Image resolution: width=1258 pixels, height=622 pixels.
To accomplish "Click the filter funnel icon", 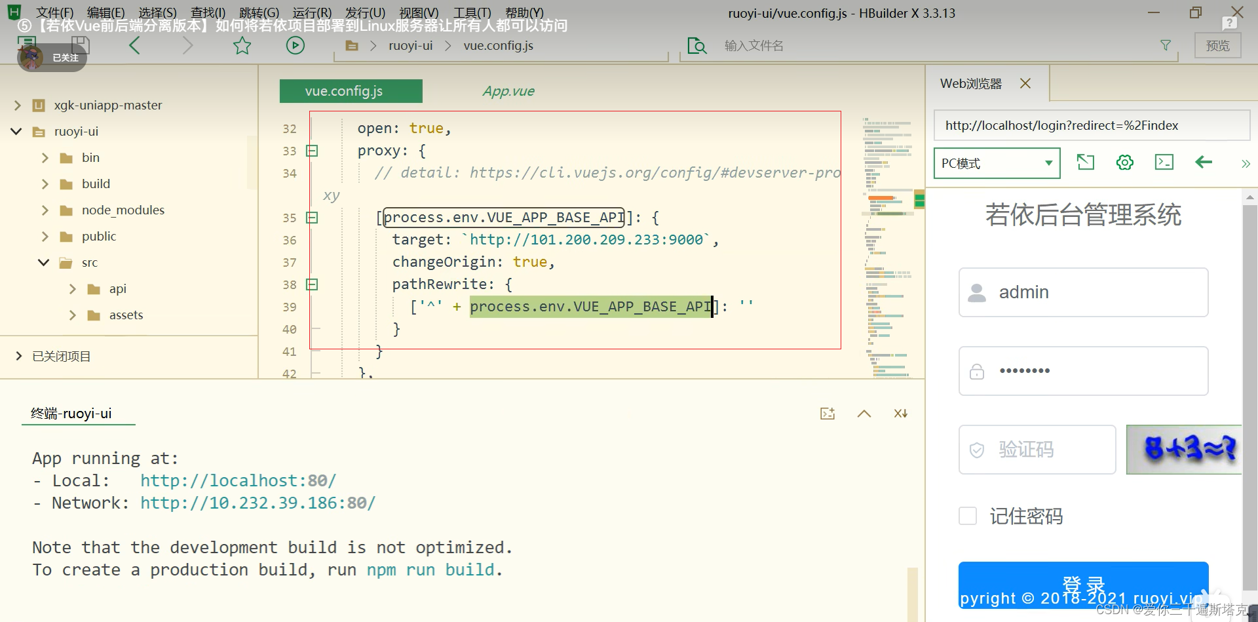I will (1165, 45).
